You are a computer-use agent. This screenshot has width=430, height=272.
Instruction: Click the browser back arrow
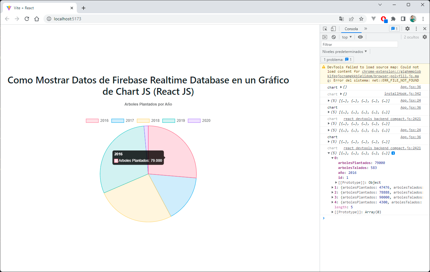pyautogui.click(x=7, y=19)
